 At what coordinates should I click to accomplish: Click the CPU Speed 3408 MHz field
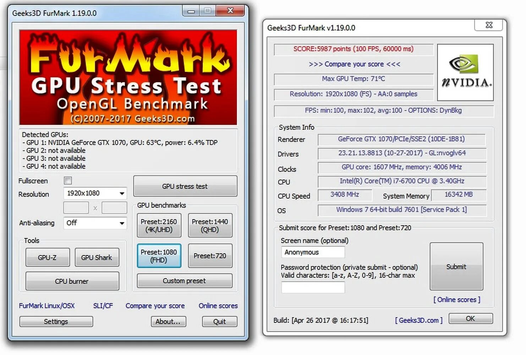coord(345,195)
